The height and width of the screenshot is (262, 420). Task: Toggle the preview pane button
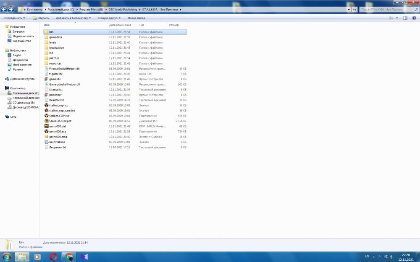405,18
